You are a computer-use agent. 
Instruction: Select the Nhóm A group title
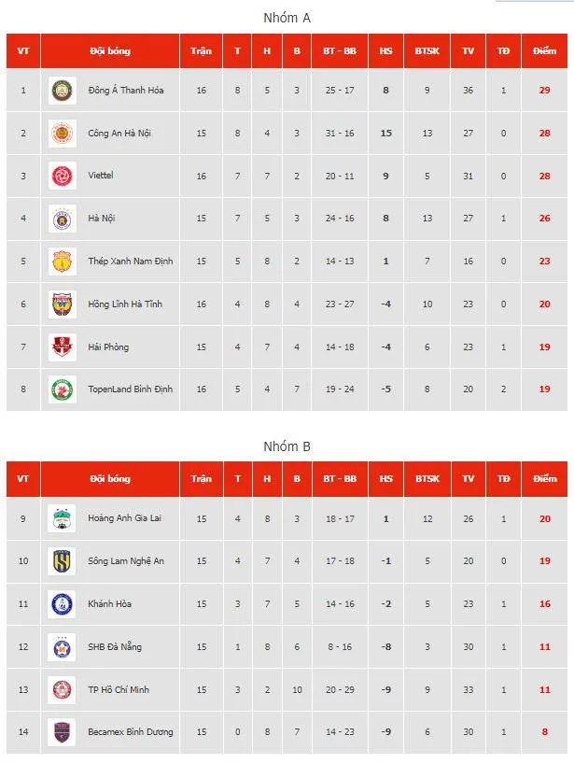click(x=288, y=18)
